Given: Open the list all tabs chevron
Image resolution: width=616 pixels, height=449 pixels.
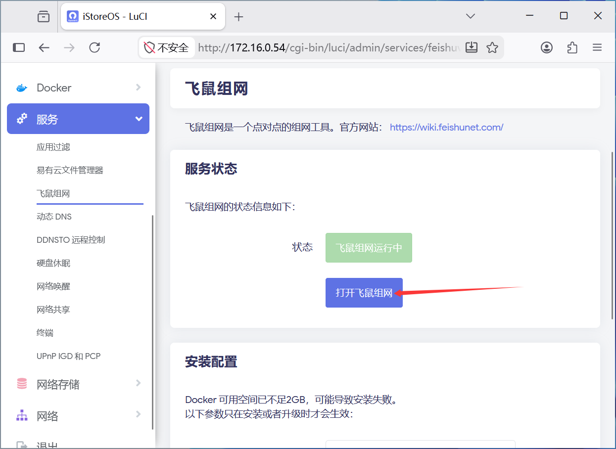Looking at the screenshot, I should (x=471, y=16).
